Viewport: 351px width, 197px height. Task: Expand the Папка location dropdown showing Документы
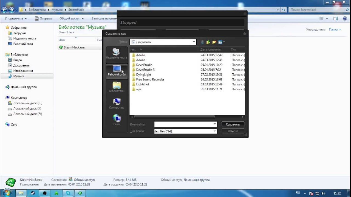[x=194, y=42]
